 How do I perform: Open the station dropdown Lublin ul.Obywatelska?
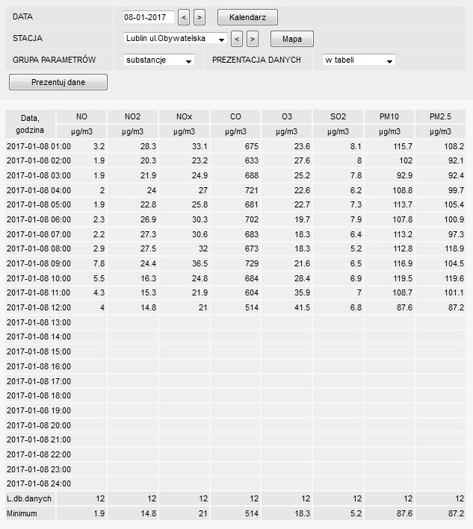click(x=175, y=39)
